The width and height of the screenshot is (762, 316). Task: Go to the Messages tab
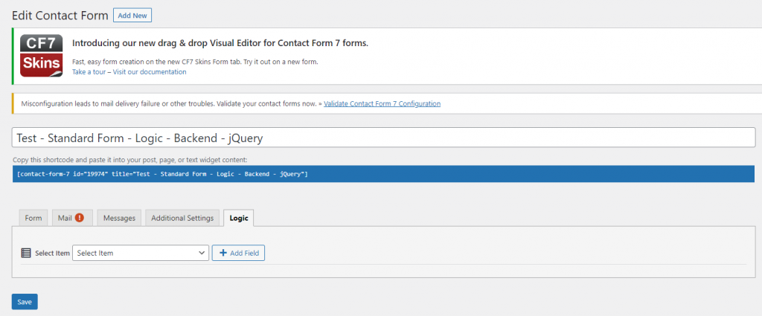pos(119,218)
